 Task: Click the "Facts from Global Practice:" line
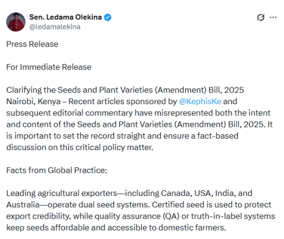tap(57, 170)
